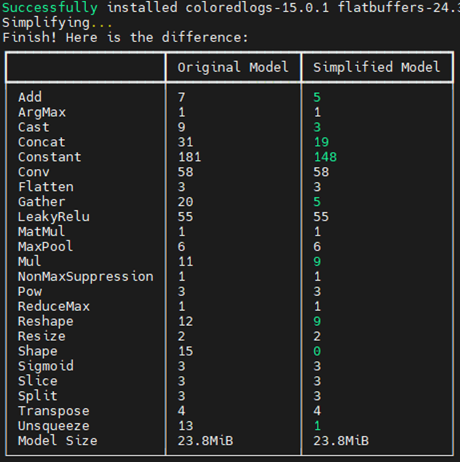
Task: Click the Concat original count 31
Action: pyautogui.click(x=185, y=142)
